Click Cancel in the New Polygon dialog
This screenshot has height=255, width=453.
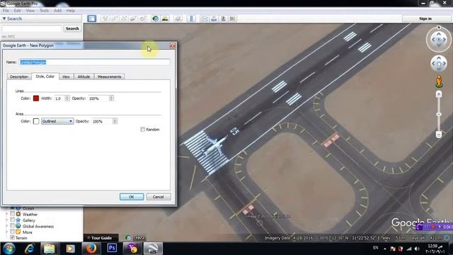point(159,197)
